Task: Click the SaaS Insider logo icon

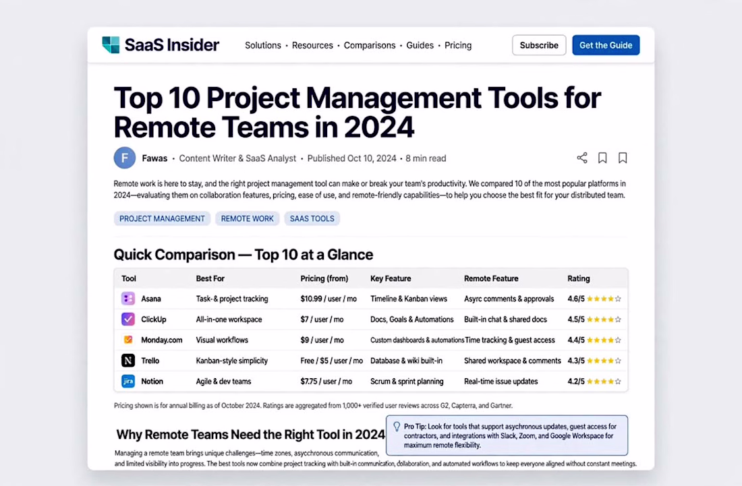Action: point(111,45)
